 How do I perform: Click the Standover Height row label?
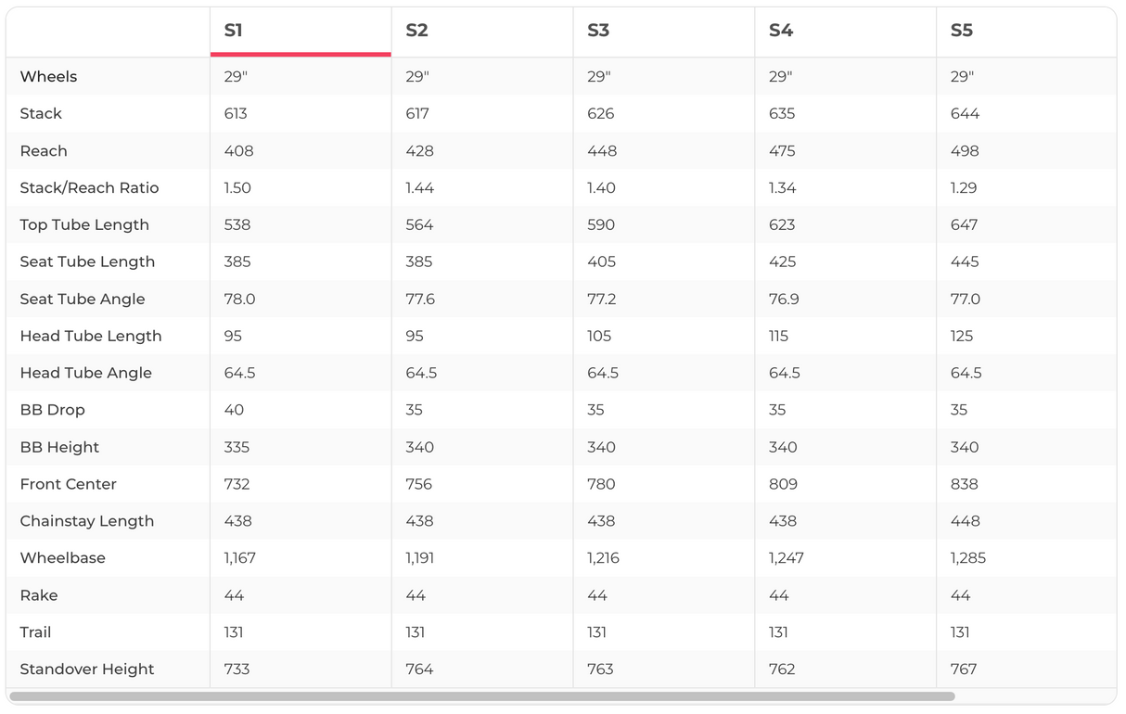(x=87, y=669)
